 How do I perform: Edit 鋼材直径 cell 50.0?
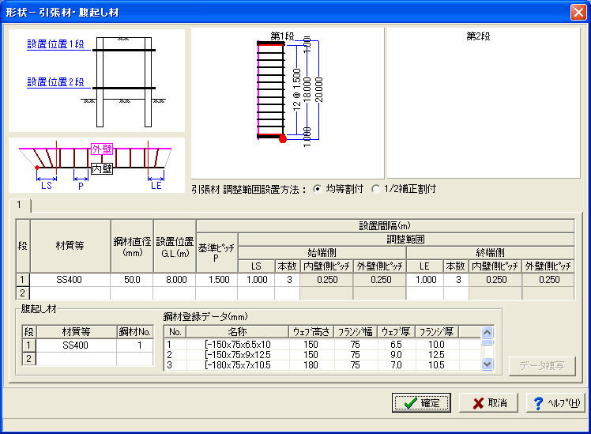coord(132,280)
